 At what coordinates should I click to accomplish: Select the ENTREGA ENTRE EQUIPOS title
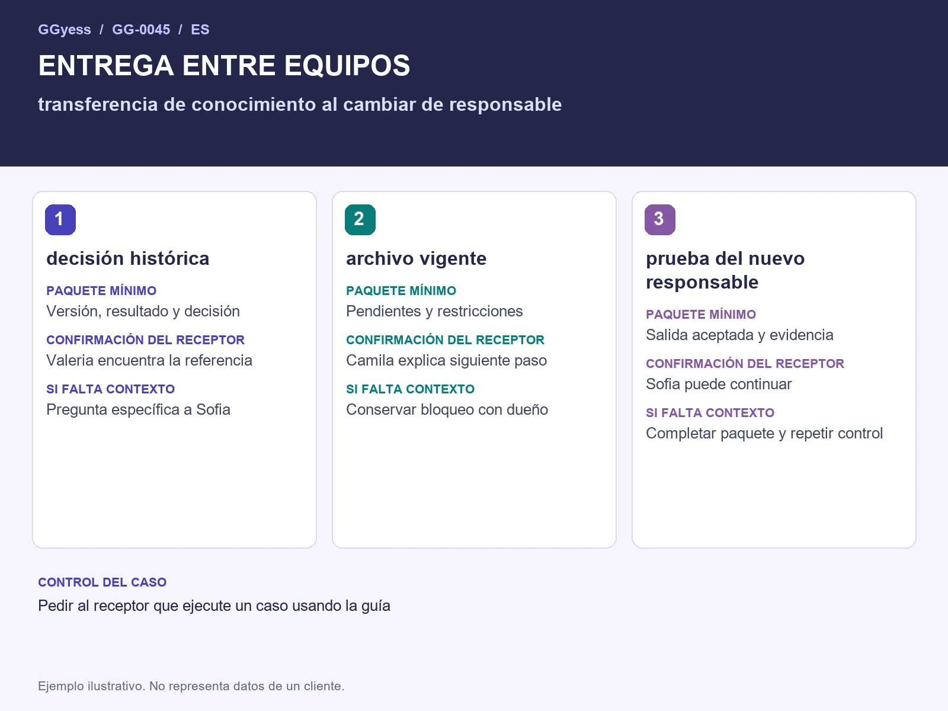(224, 66)
